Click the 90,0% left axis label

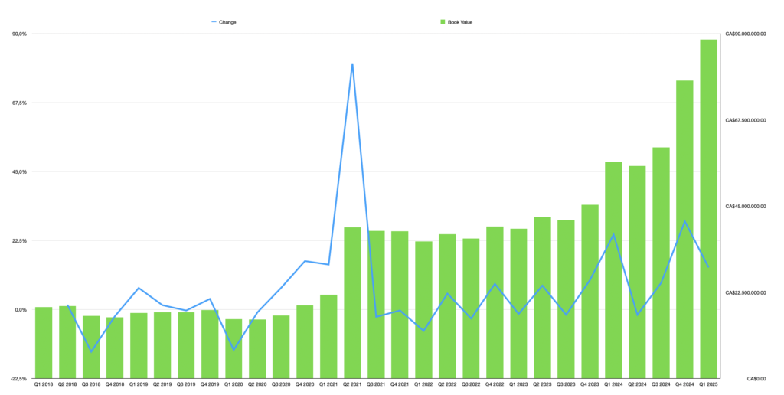[19, 34]
